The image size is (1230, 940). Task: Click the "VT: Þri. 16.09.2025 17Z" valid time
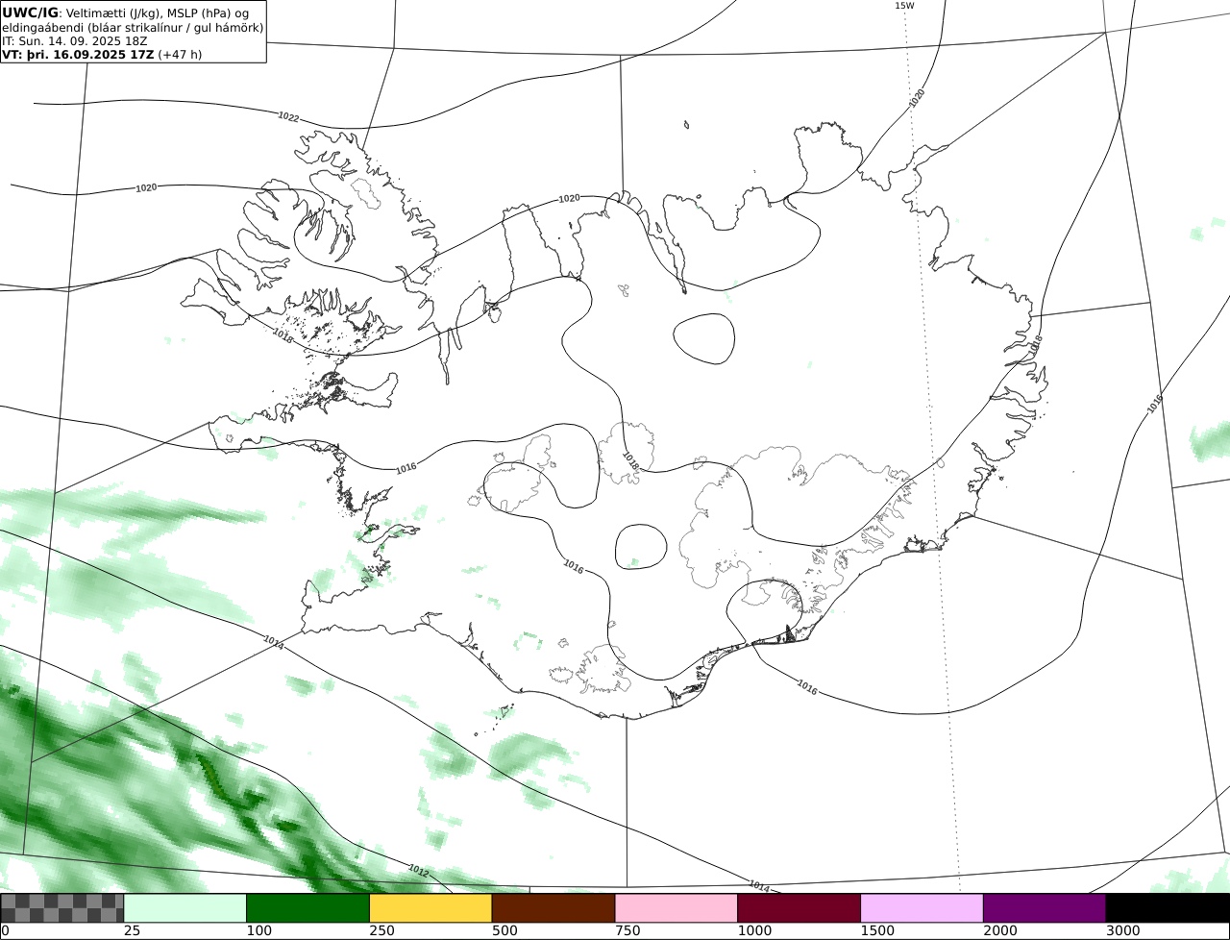pyautogui.click(x=78, y=55)
